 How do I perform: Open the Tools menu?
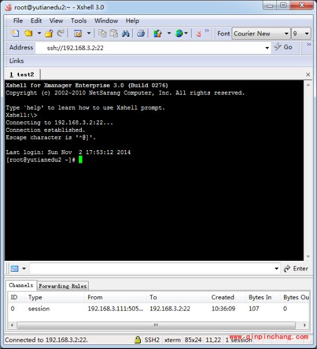[x=79, y=21]
